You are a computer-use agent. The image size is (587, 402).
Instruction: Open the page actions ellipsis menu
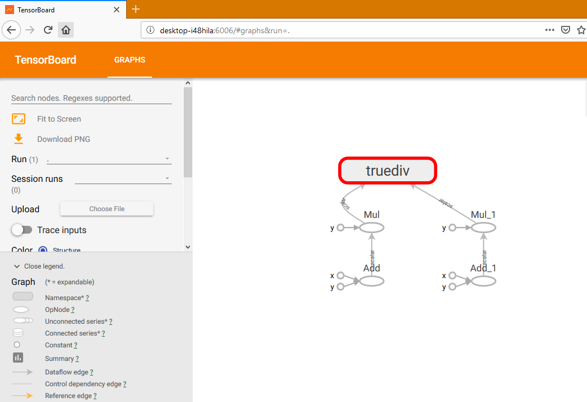click(x=550, y=30)
